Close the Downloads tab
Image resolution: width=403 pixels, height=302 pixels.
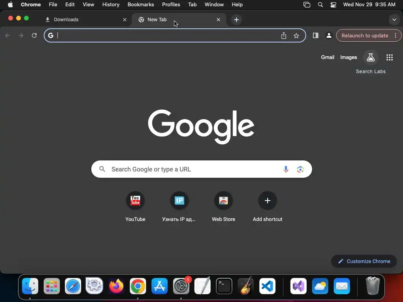pos(125,20)
